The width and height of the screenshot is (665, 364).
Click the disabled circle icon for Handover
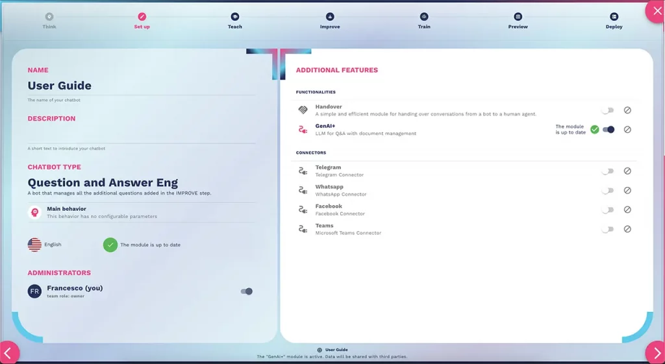pos(627,110)
